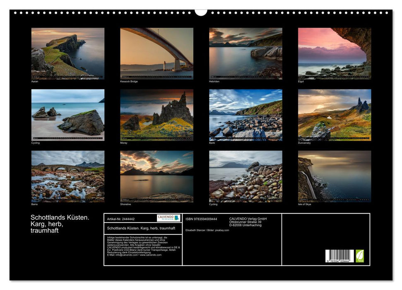Image resolution: width=402 pixels, height=290 pixels.
Task: Select the Duncansby hillside photo
Action: [x=335, y=115]
